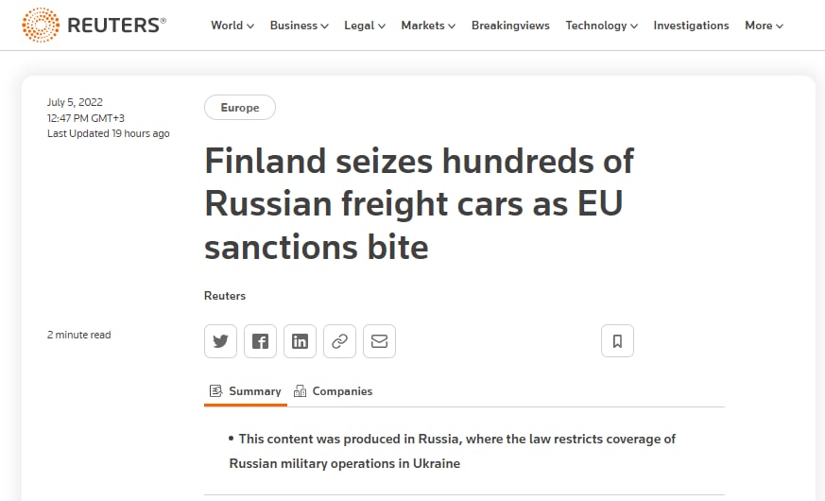
Task: Click the article headline
Action: [419, 203]
